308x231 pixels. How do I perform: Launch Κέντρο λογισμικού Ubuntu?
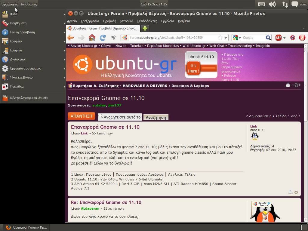click(33, 98)
